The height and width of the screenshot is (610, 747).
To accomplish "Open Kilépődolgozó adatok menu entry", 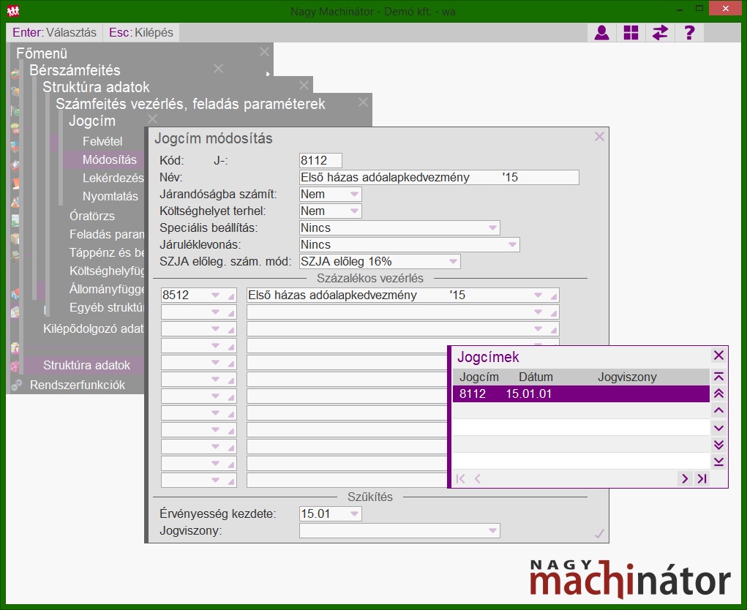I will (94, 328).
